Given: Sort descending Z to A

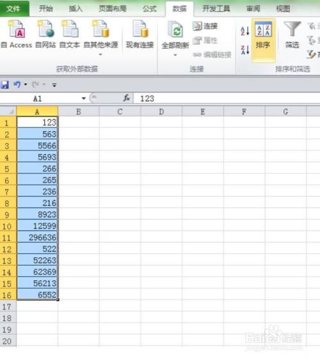Looking at the screenshot, I should [244, 50].
